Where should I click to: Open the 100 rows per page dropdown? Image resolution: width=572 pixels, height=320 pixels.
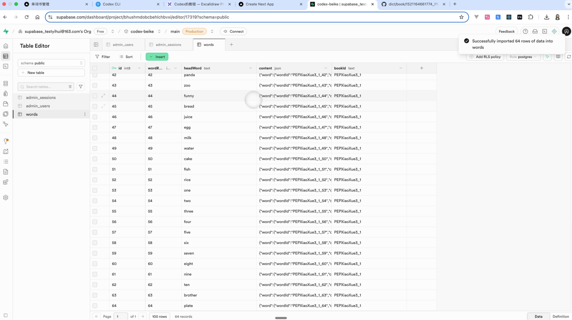pos(159,316)
